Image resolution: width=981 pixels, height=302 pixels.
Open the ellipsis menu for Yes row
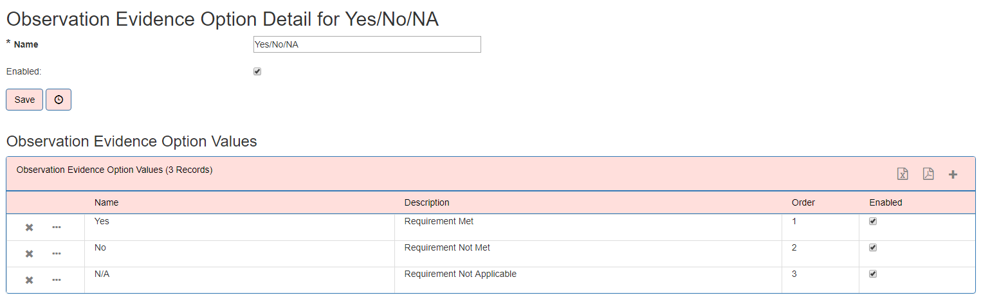point(57,227)
